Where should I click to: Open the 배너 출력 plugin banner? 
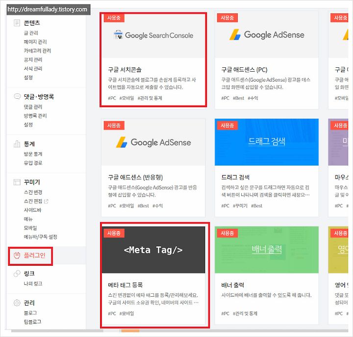click(267, 250)
